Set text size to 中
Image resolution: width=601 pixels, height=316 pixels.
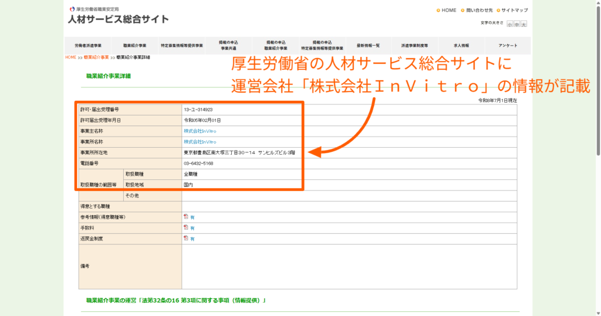(516, 24)
